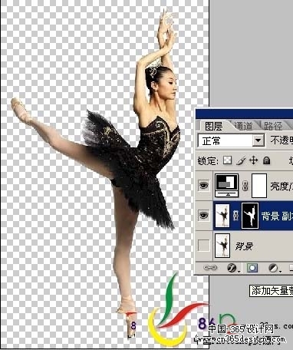Click the lock image pixels brush icon
The height and width of the screenshot is (350, 293).
tap(241, 160)
